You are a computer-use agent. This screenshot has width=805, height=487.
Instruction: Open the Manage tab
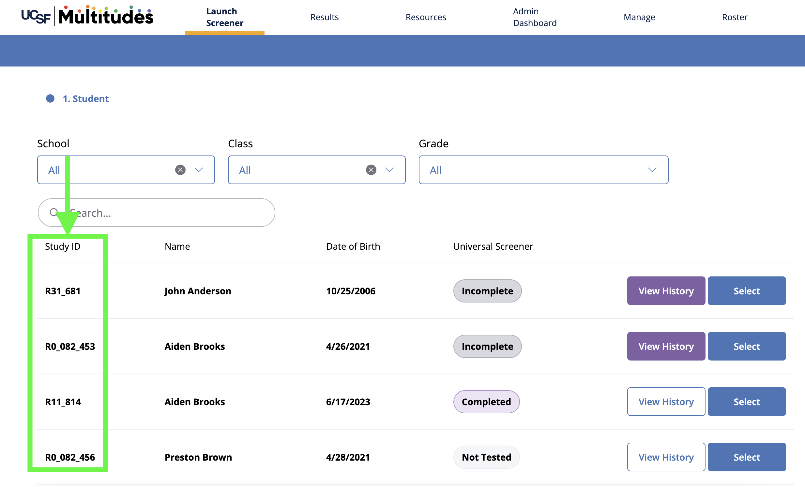(639, 17)
